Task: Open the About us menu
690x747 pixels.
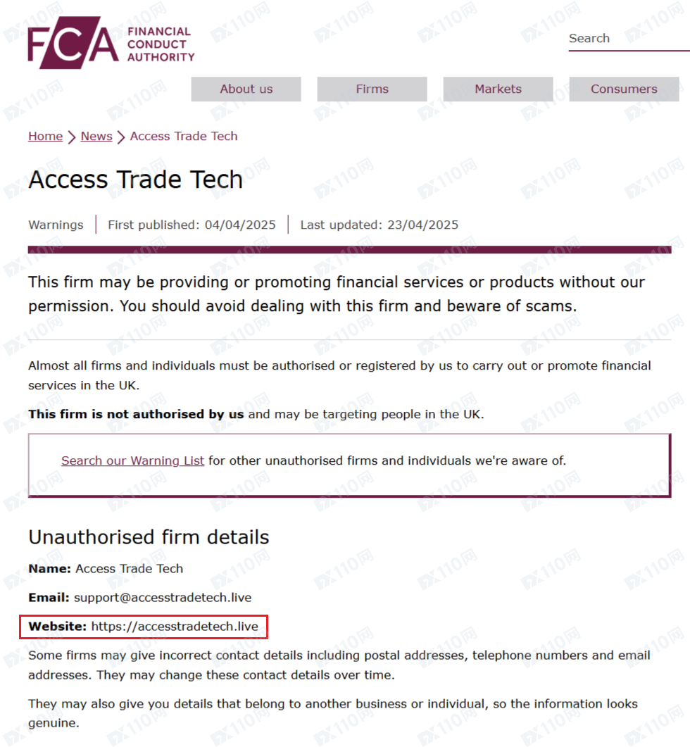Action: tap(246, 89)
